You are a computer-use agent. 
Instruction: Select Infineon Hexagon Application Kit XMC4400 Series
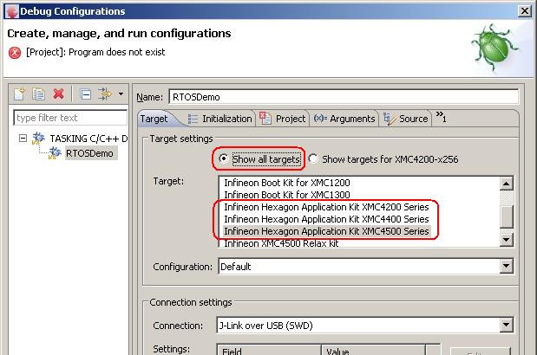(x=326, y=219)
